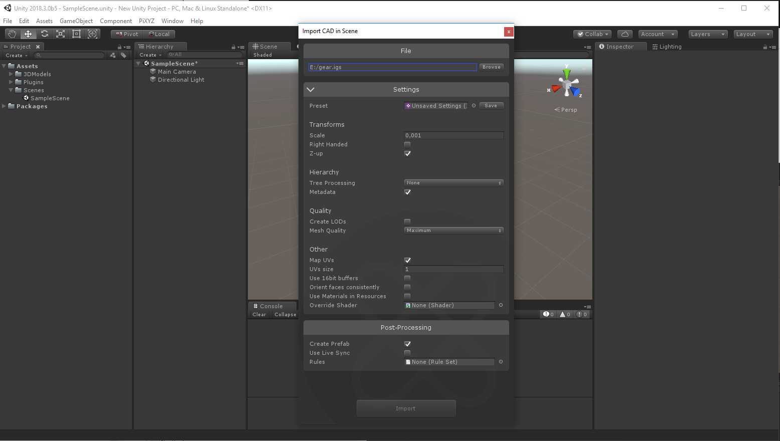Clear the console messages
780x441 pixels.
pyautogui.click(x=259, y=315)
